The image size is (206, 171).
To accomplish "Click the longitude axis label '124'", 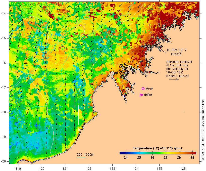I will pyautogui.click(x=136, y=168).
